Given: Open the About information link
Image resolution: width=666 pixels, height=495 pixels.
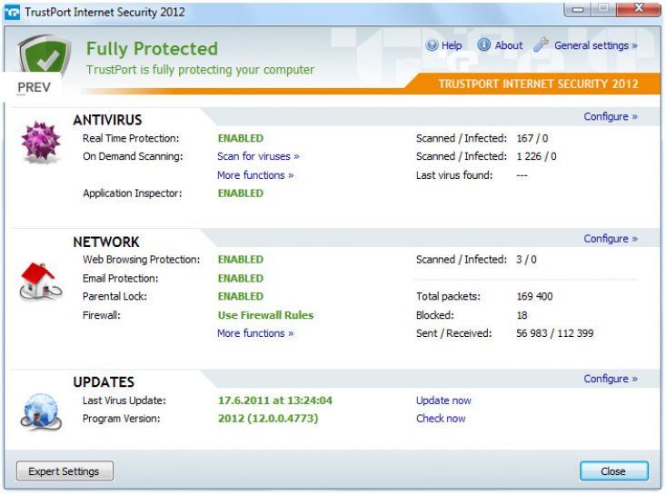Looking at the screenshot, I should 501,45.
